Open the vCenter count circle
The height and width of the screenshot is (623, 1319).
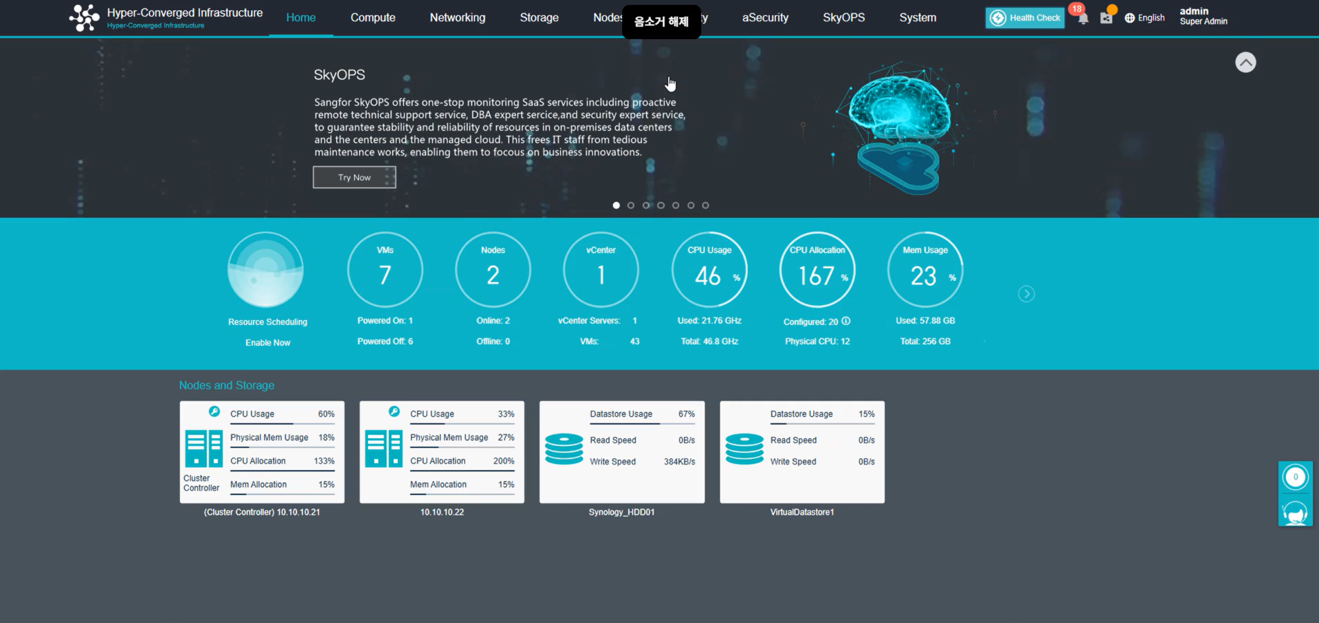pos(601,269)
